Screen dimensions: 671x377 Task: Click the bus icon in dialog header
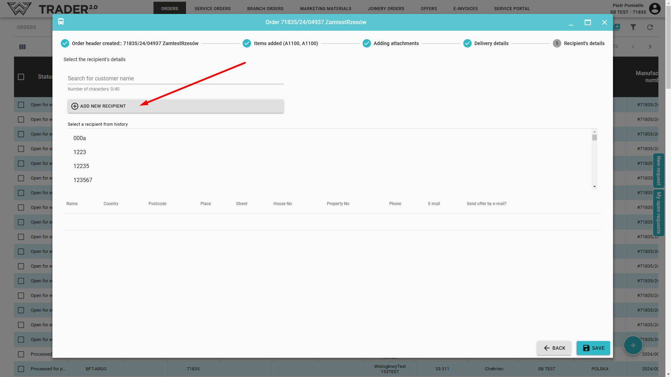point(61,22)
